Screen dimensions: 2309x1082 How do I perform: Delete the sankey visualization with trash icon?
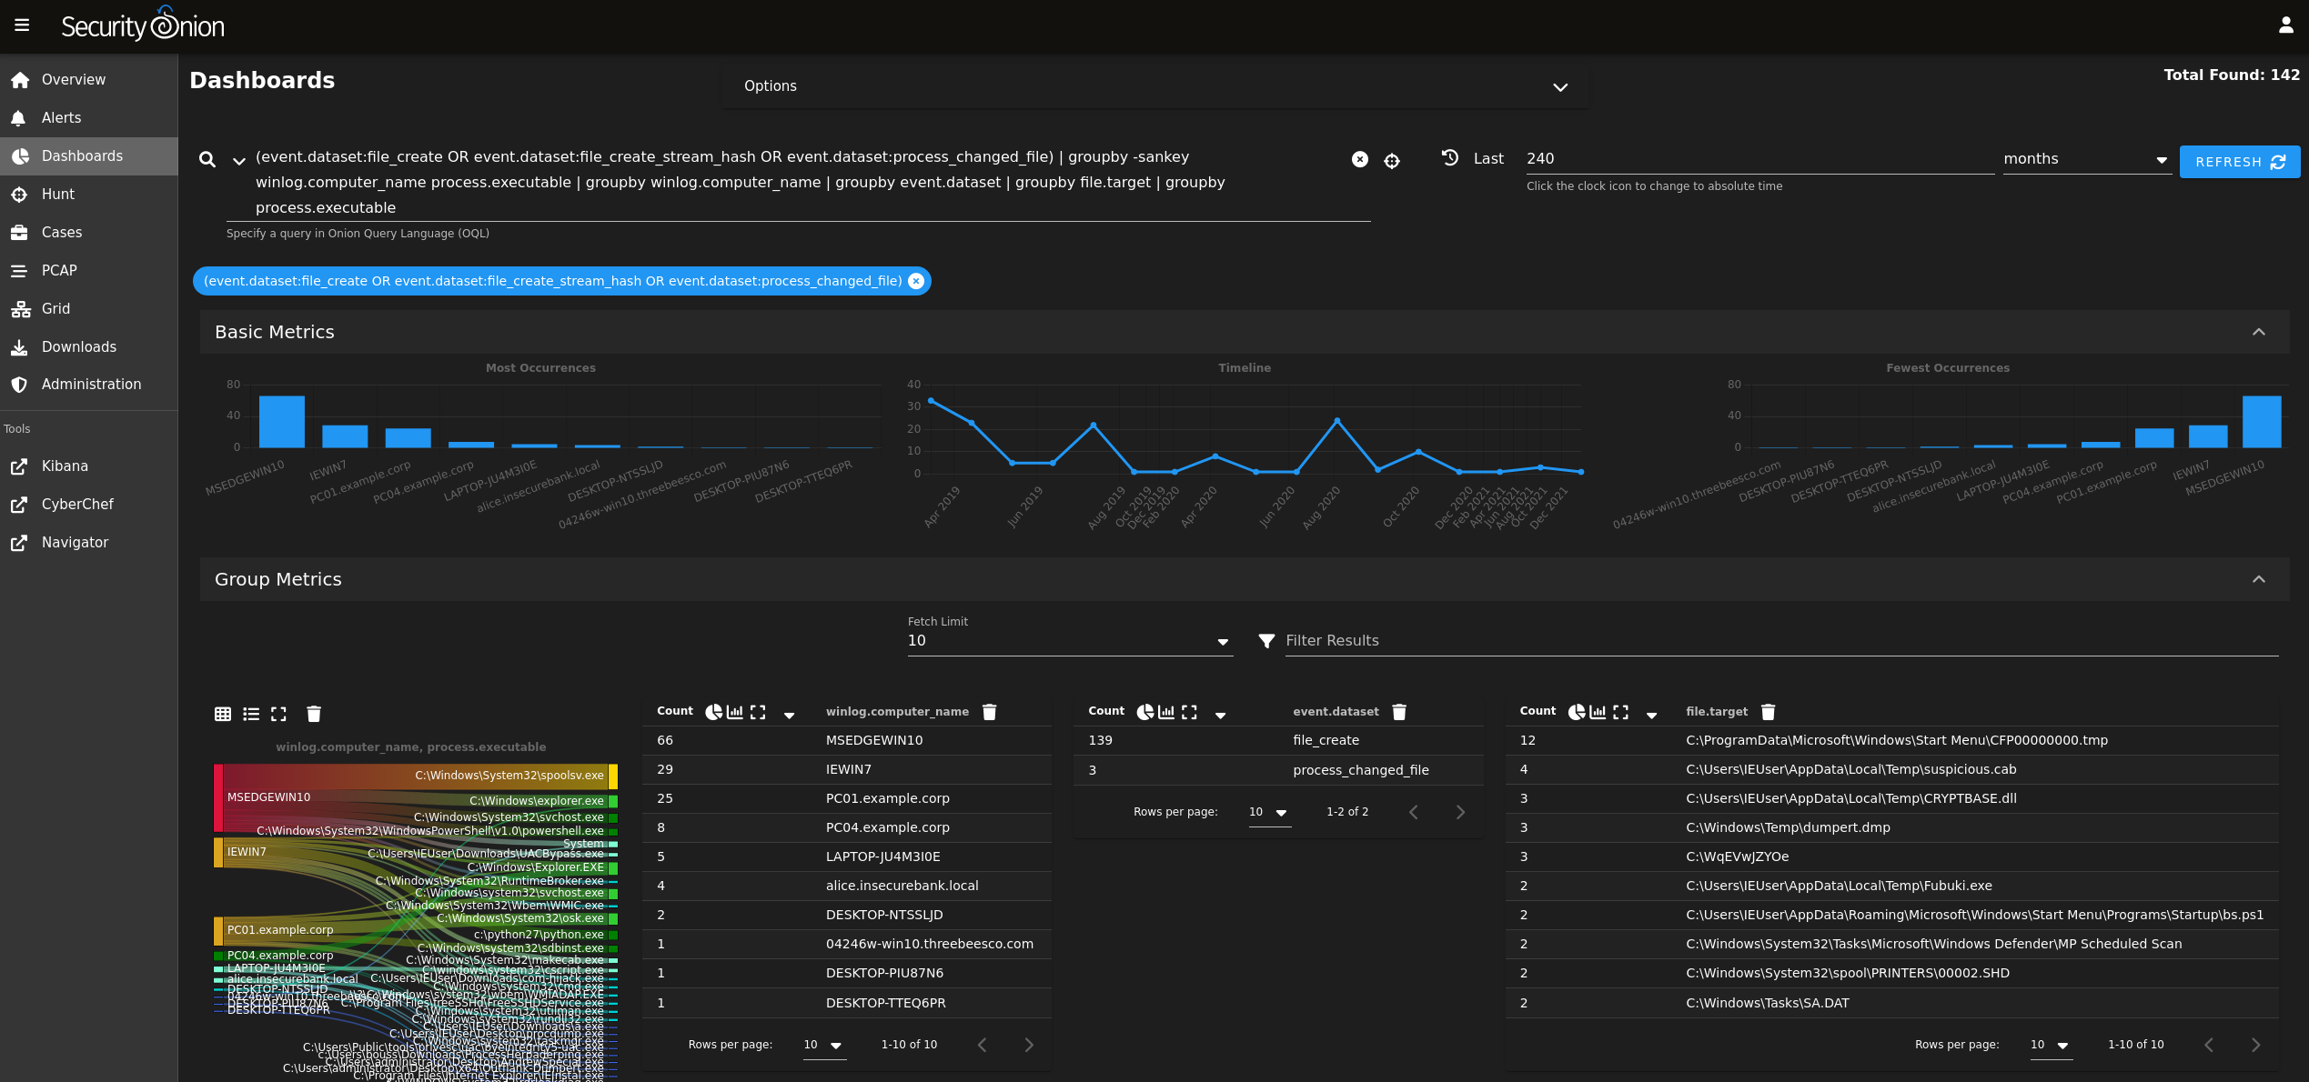(314, 714)
